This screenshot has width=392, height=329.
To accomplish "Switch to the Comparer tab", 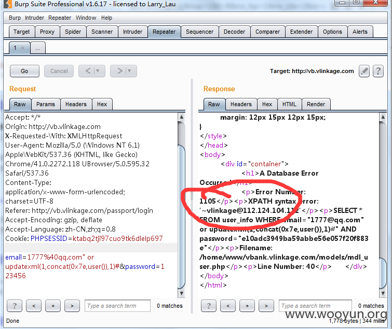I will (x=268, y=32).
